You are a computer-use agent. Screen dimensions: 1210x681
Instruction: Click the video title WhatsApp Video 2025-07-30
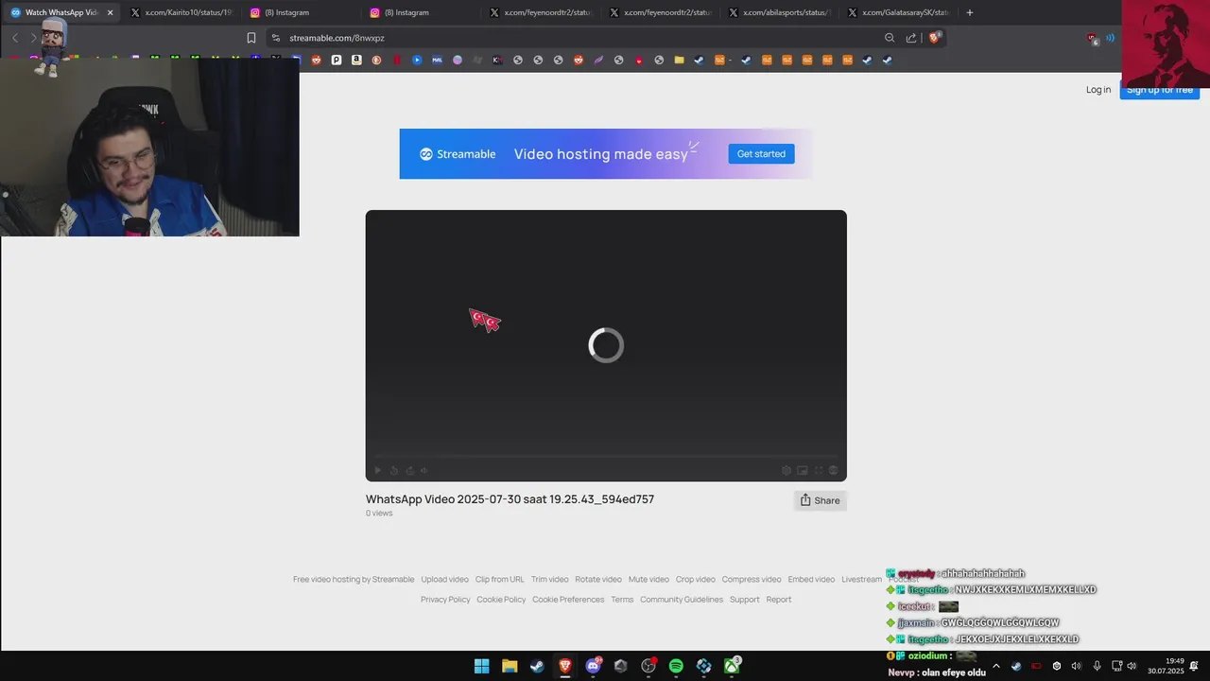pyautogui.click(x=510, y=499)
